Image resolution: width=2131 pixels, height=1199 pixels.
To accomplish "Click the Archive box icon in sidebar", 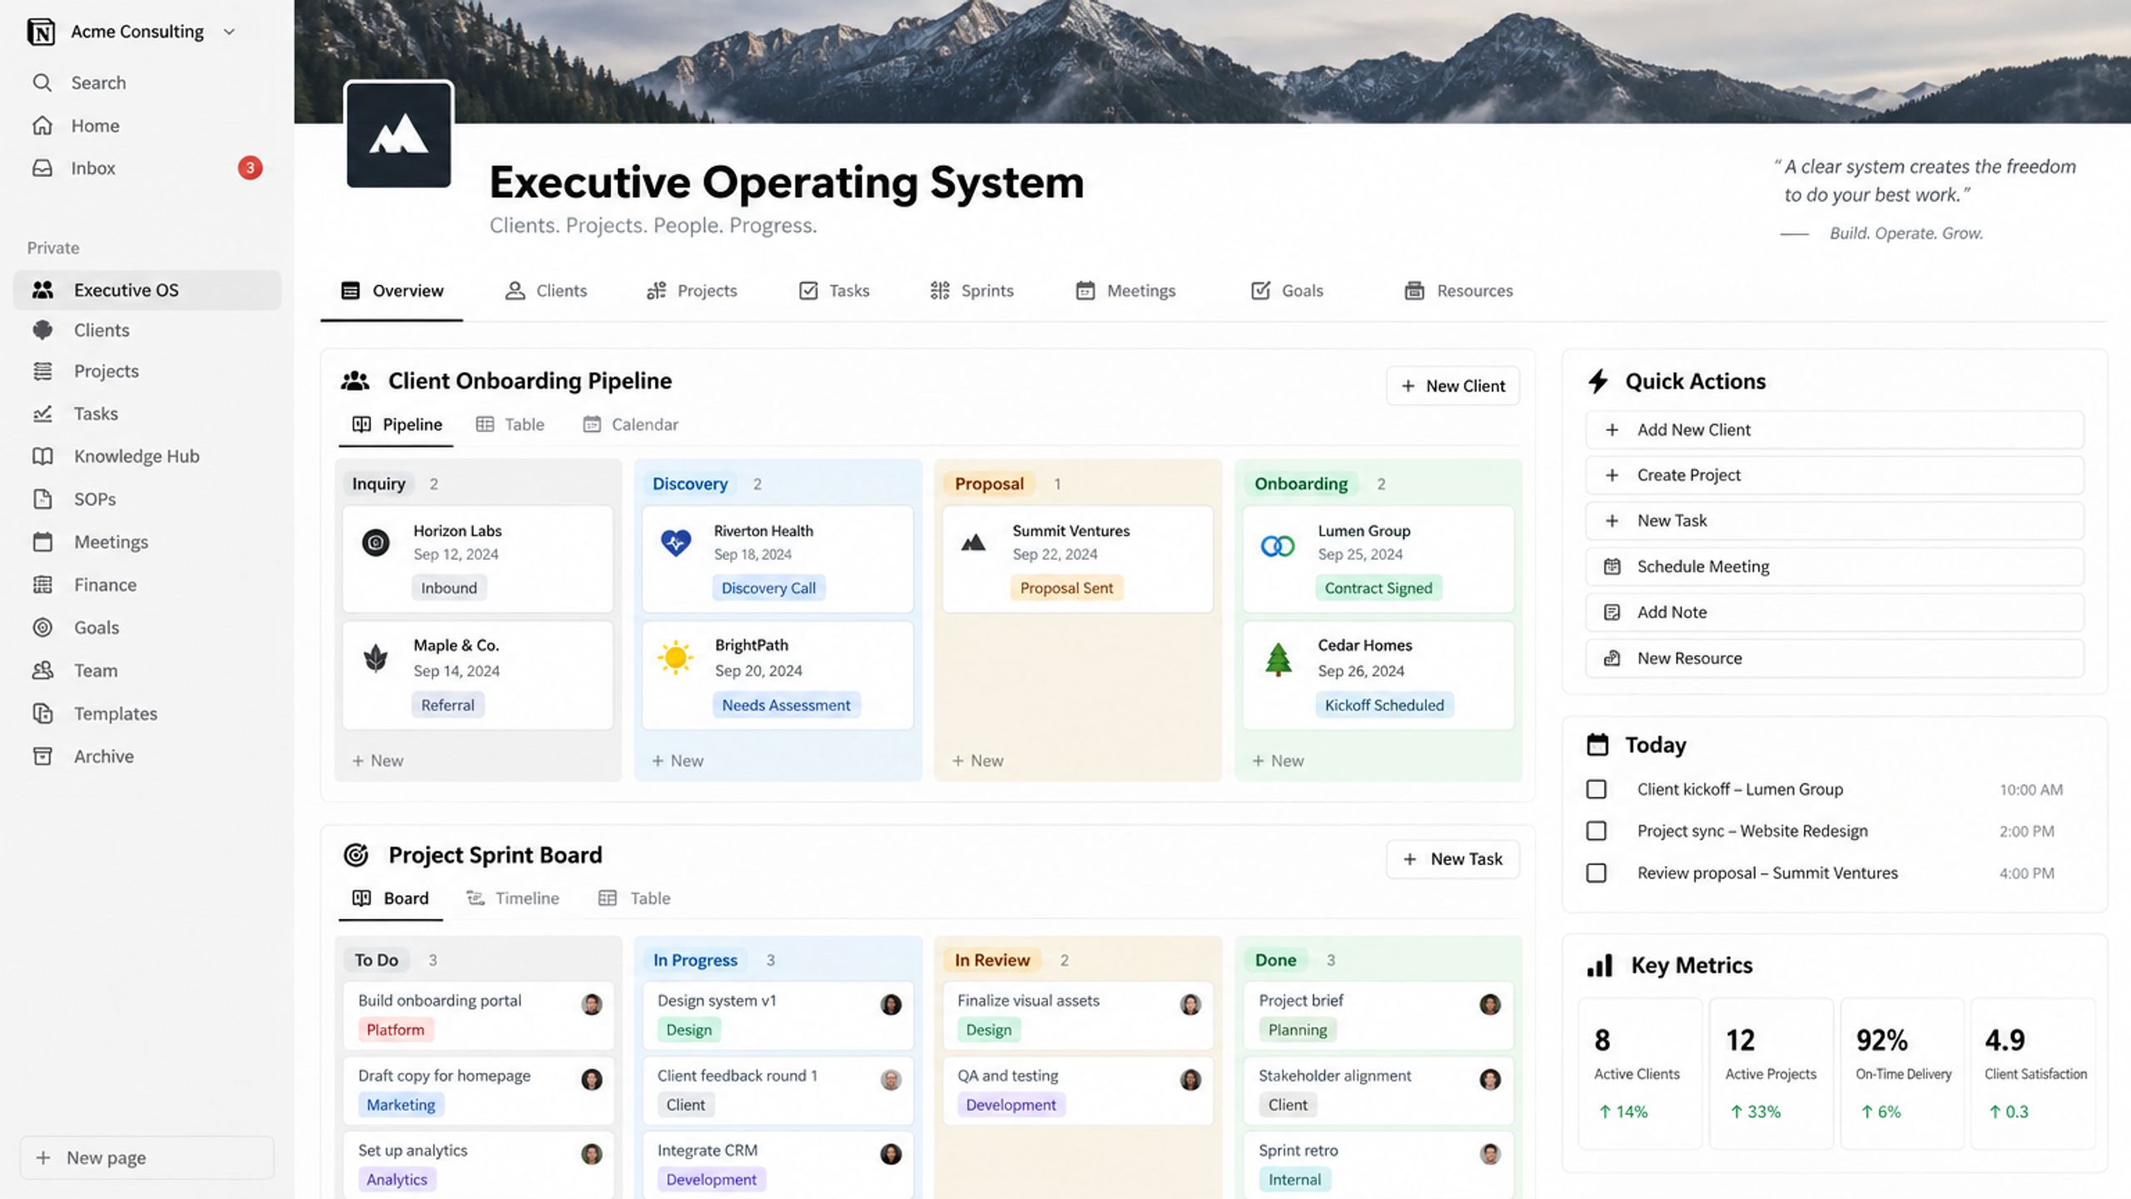I will 42,756.
